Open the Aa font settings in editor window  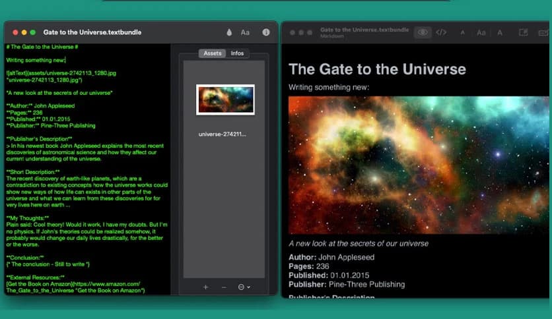tap(245, 32)
